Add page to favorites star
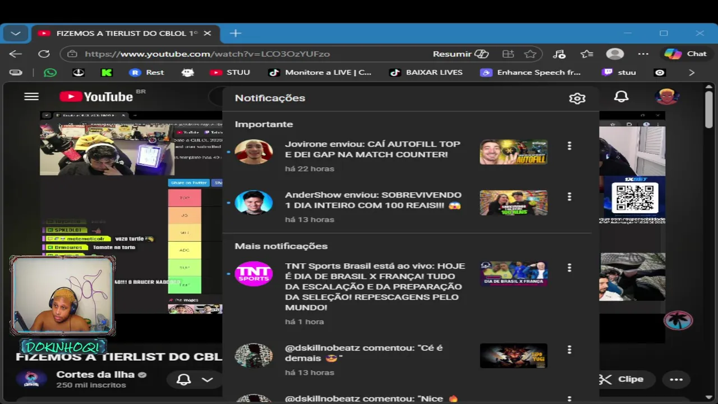Screen dimensions: 718x404 click(x=530, y=54)
